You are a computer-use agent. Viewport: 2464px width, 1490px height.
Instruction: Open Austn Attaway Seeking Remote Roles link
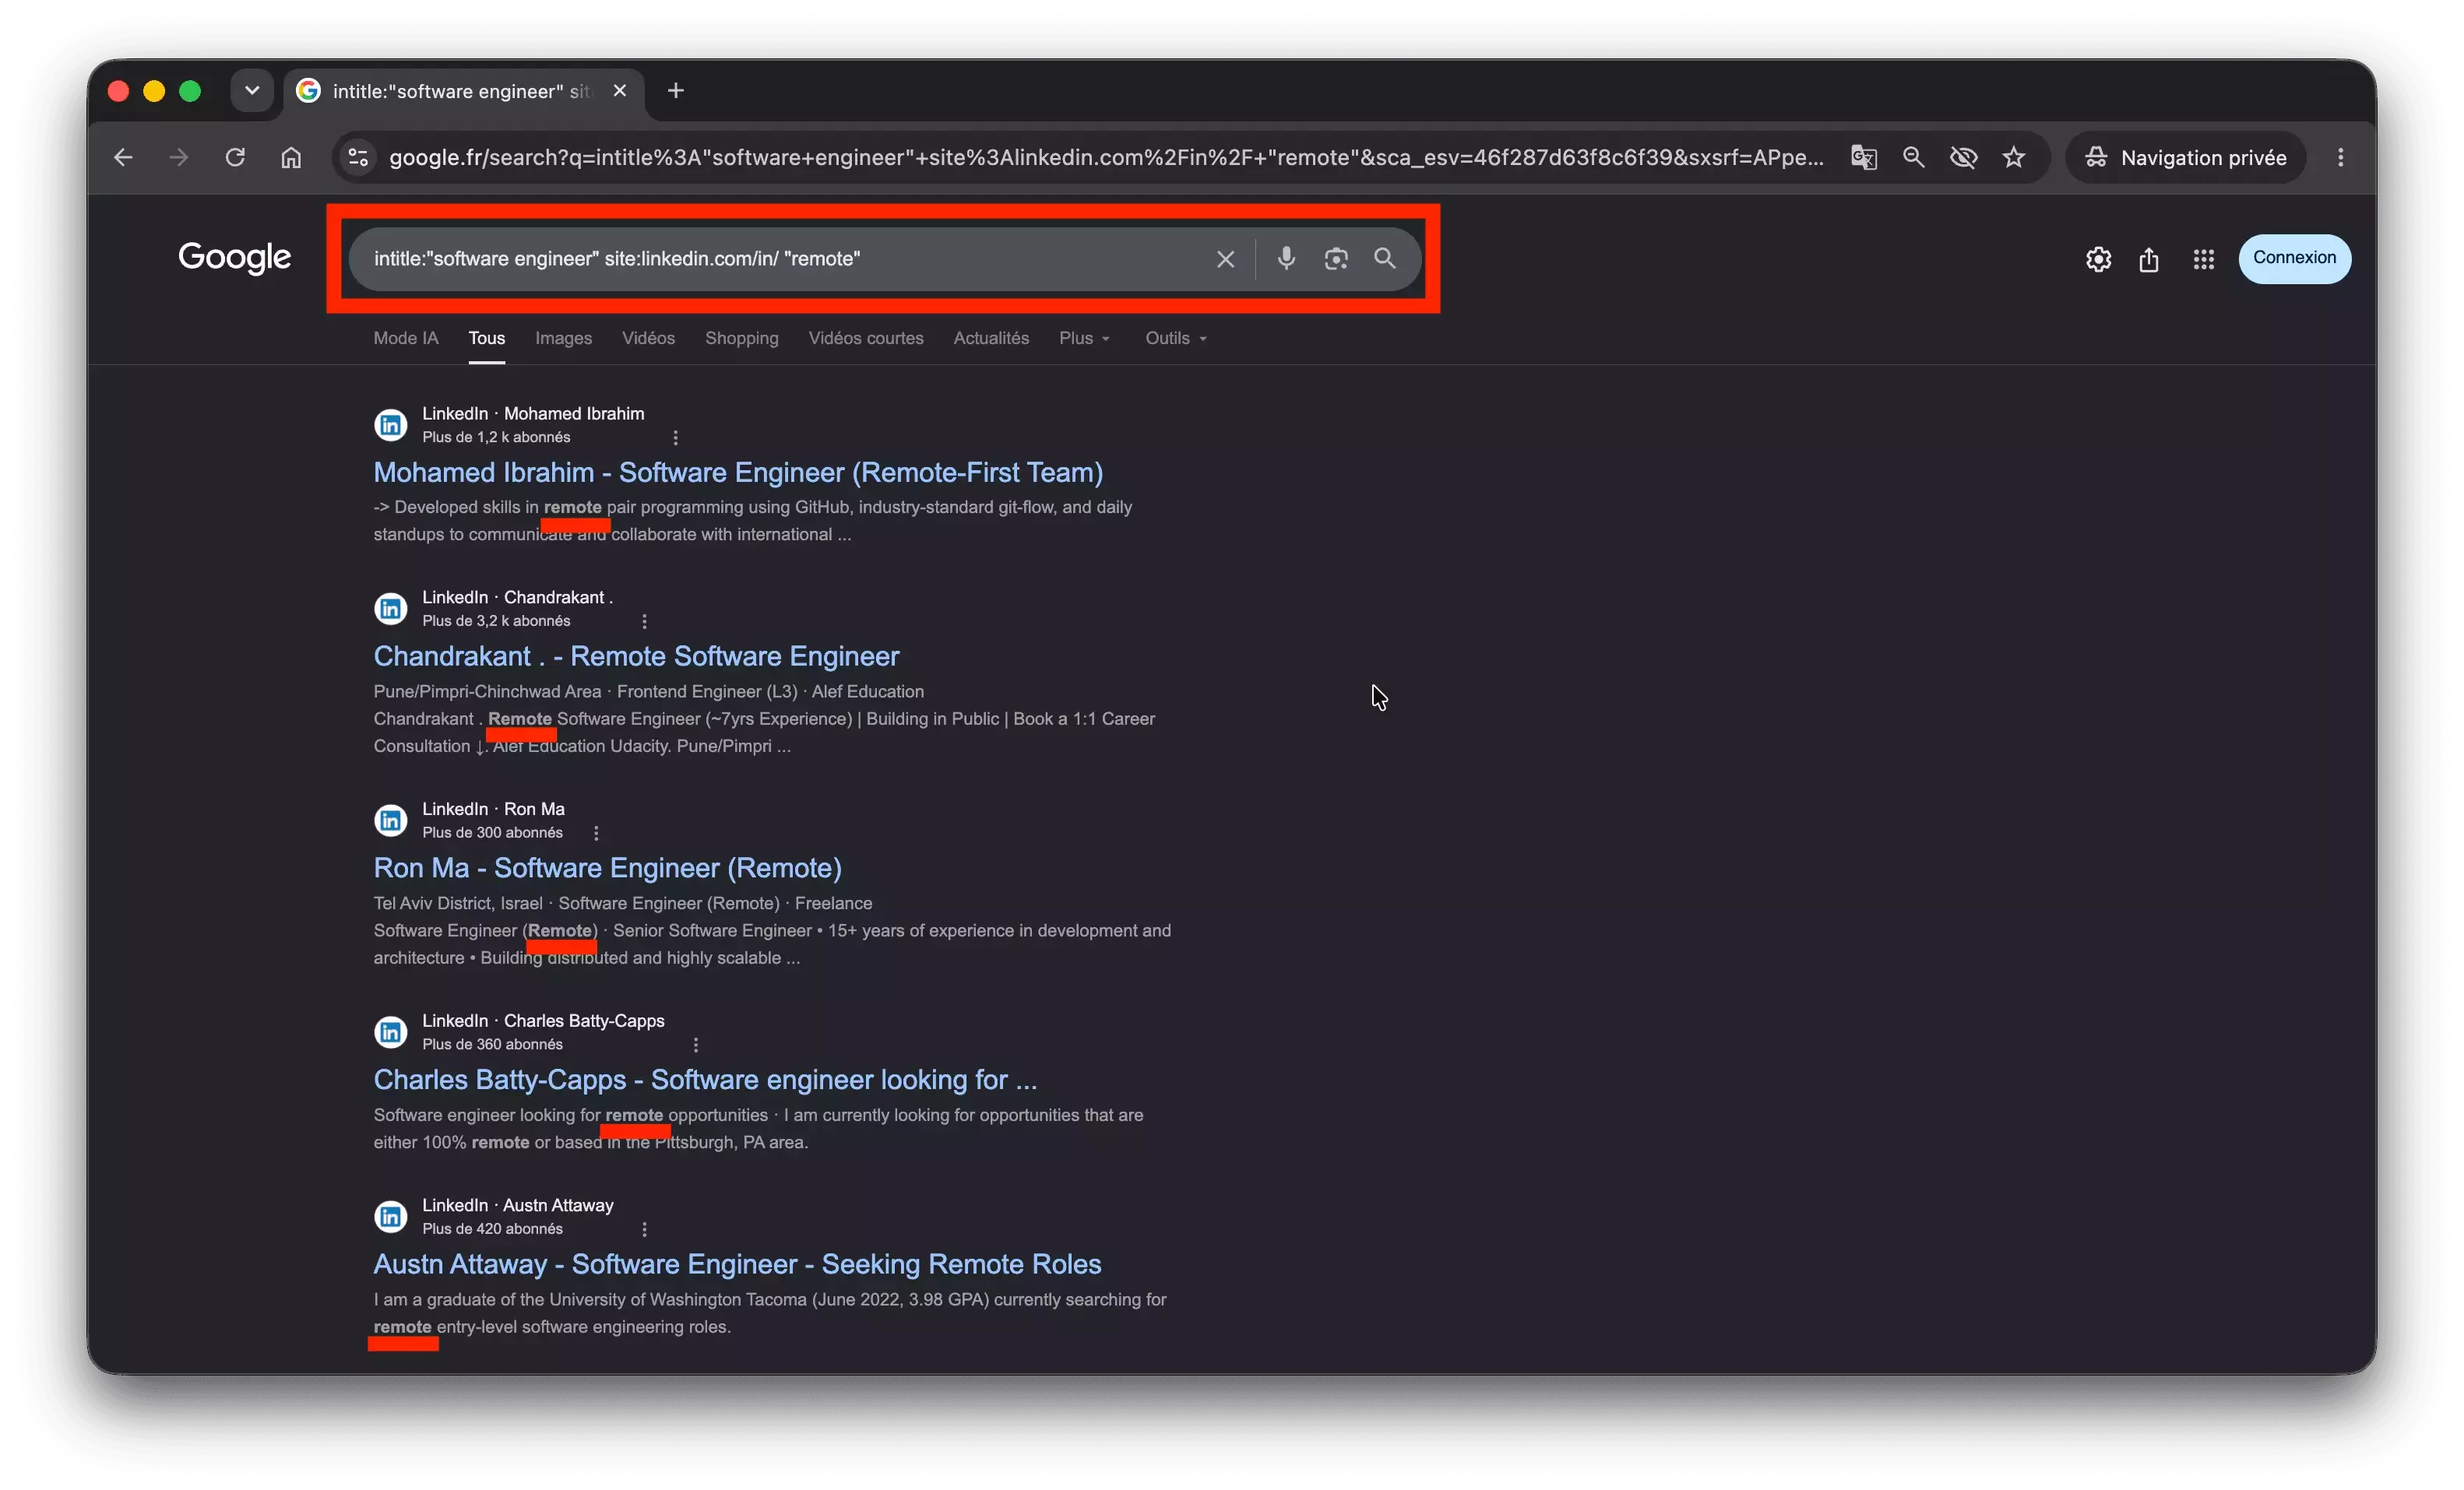[x=737, y=1265]
